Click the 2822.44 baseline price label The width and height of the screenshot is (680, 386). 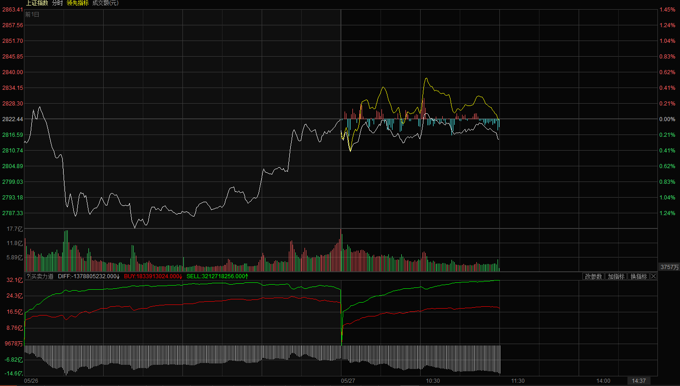click(x=12, y=119)
